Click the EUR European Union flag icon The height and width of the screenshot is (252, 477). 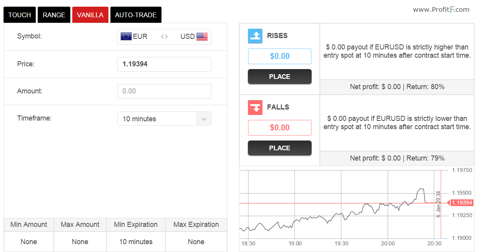point(126,37)
